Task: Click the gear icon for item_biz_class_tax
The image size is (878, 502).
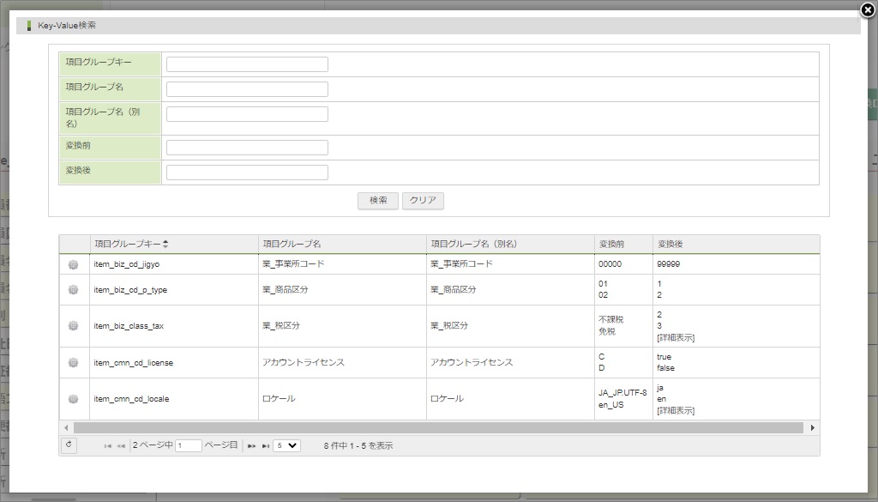Action: [x=74, y=326]
